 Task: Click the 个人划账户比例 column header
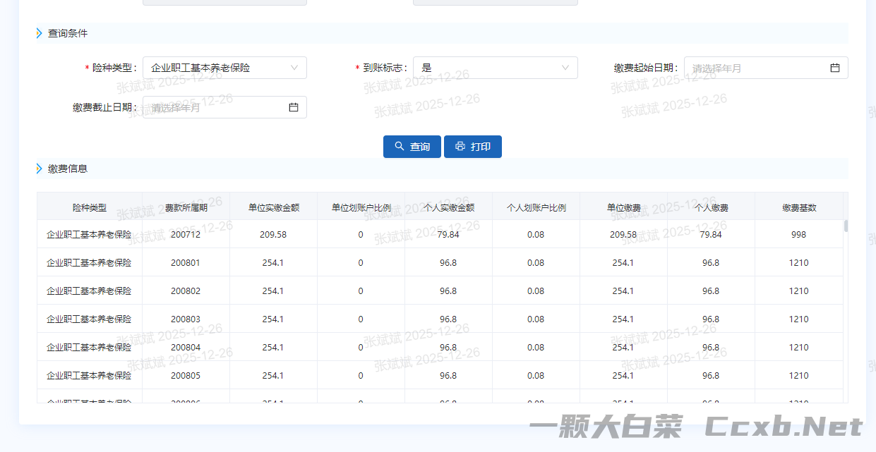click(536, 208)
